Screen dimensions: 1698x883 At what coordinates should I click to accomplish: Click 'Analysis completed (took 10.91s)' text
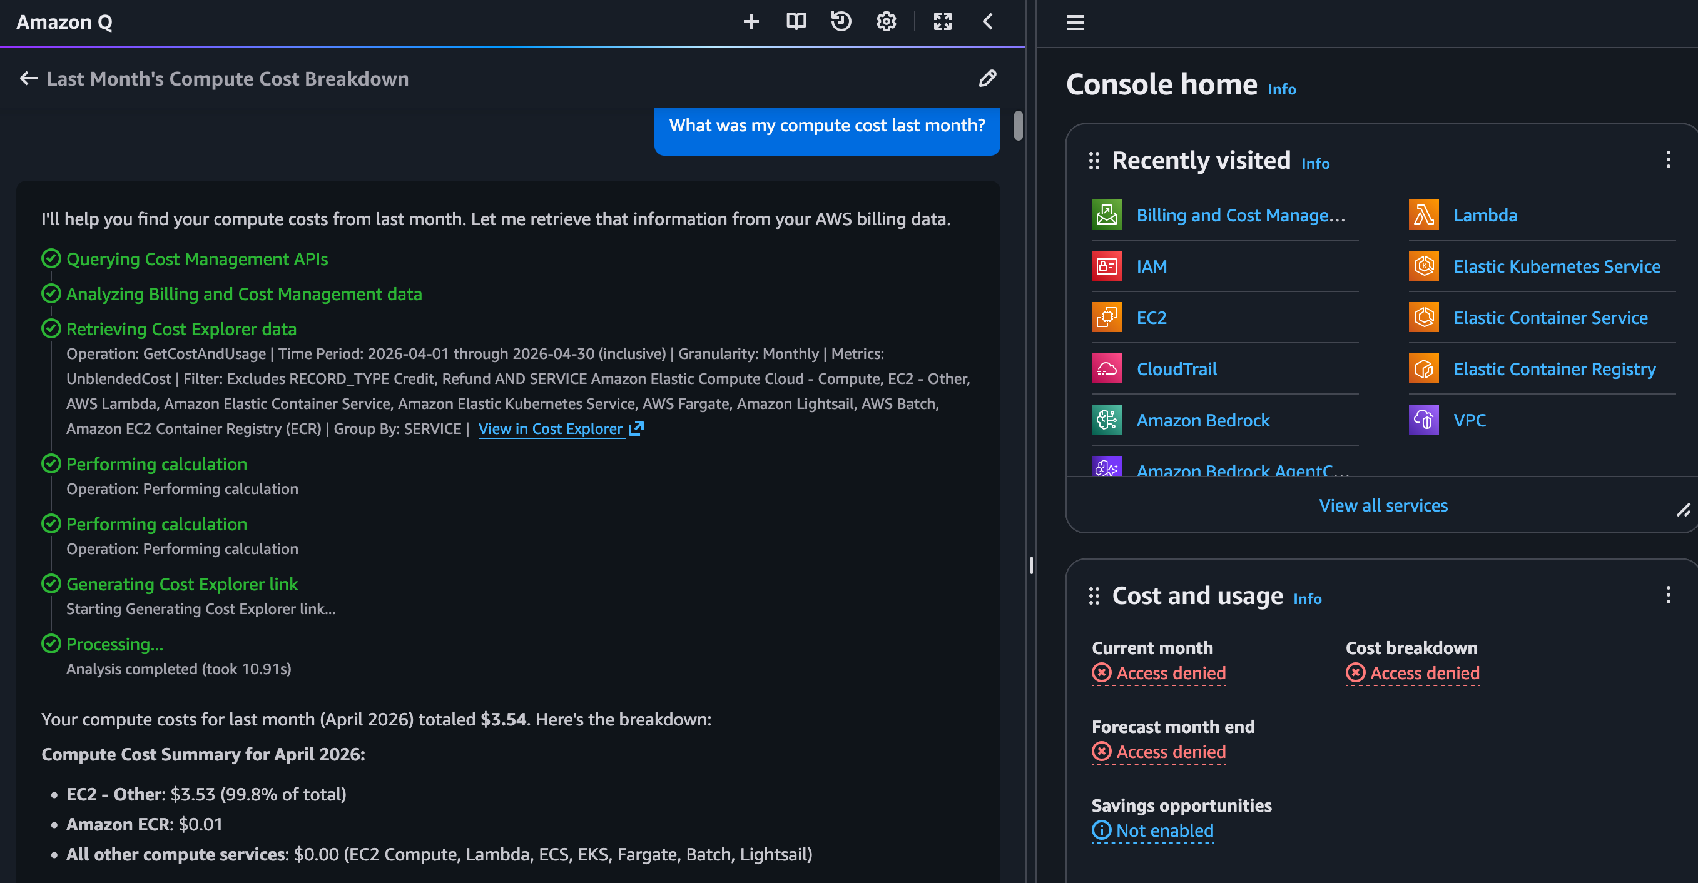179,669
